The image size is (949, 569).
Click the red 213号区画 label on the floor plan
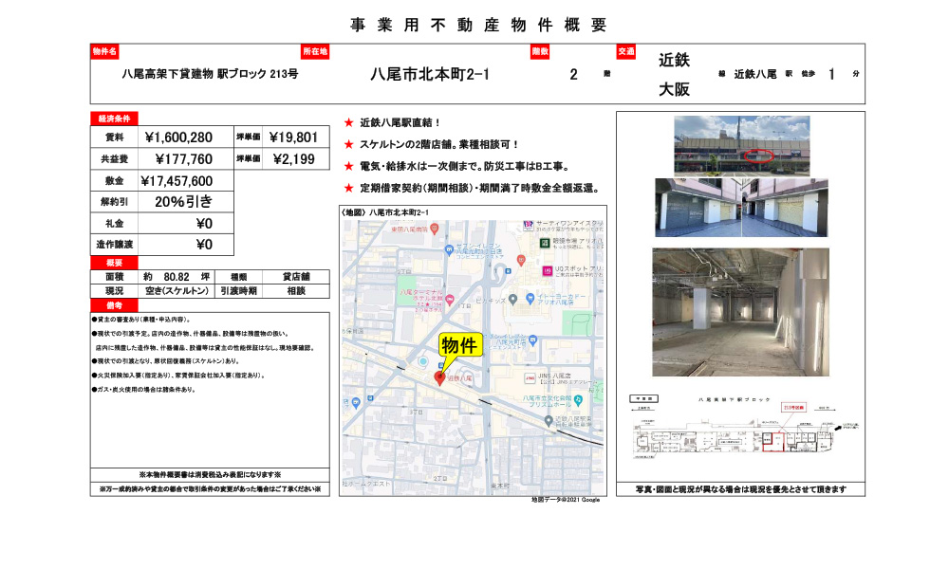tap(794, 407)
